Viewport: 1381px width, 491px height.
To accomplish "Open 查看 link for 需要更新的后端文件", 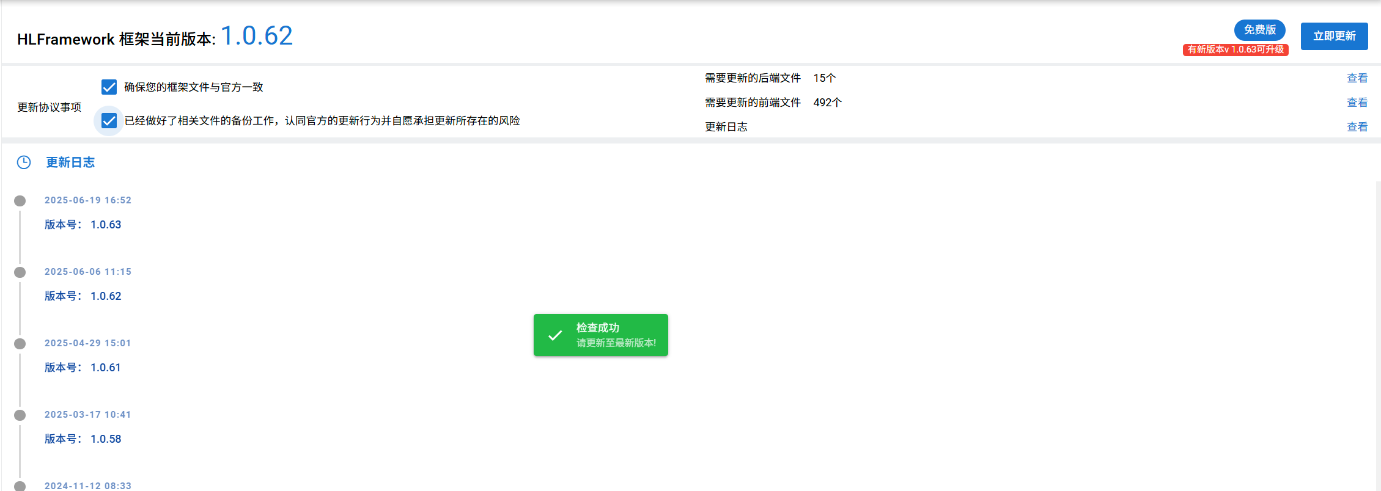I will coord(1357,78).
